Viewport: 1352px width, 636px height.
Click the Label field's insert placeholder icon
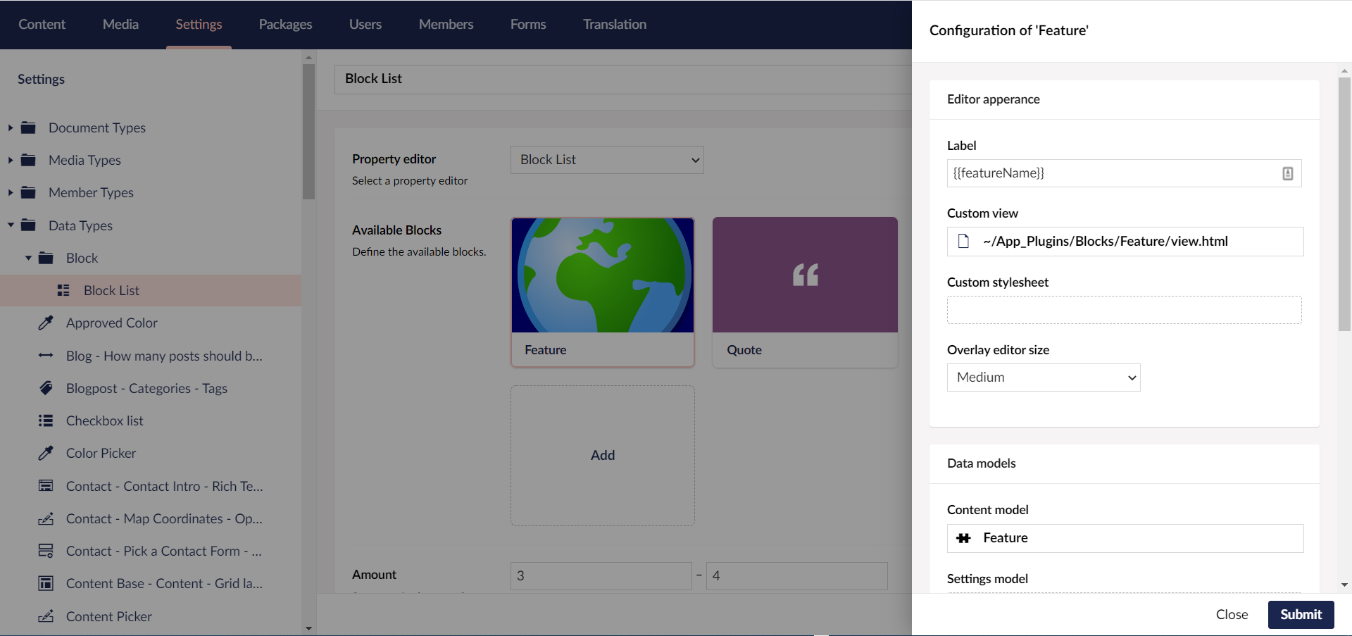(1287, 173)
